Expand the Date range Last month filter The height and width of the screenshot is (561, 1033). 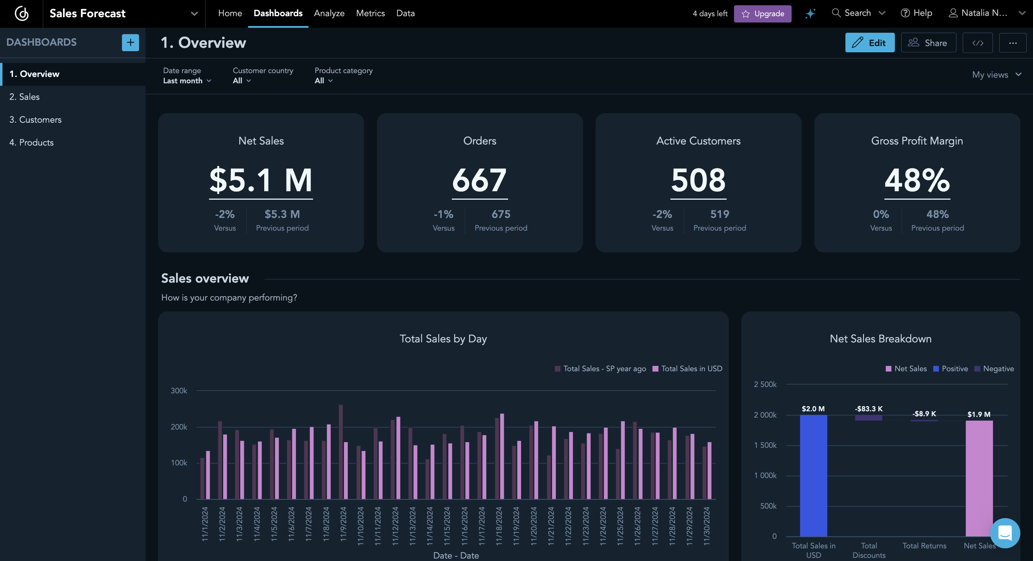pyautogui.click(x=187, y=80)
